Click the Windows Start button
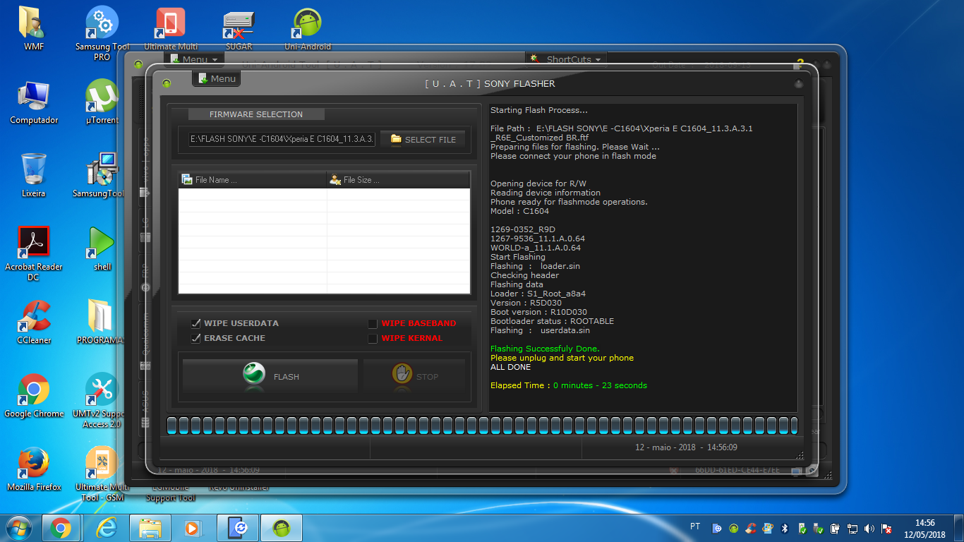Screen dimensions: 964x542 click(19, 527)
